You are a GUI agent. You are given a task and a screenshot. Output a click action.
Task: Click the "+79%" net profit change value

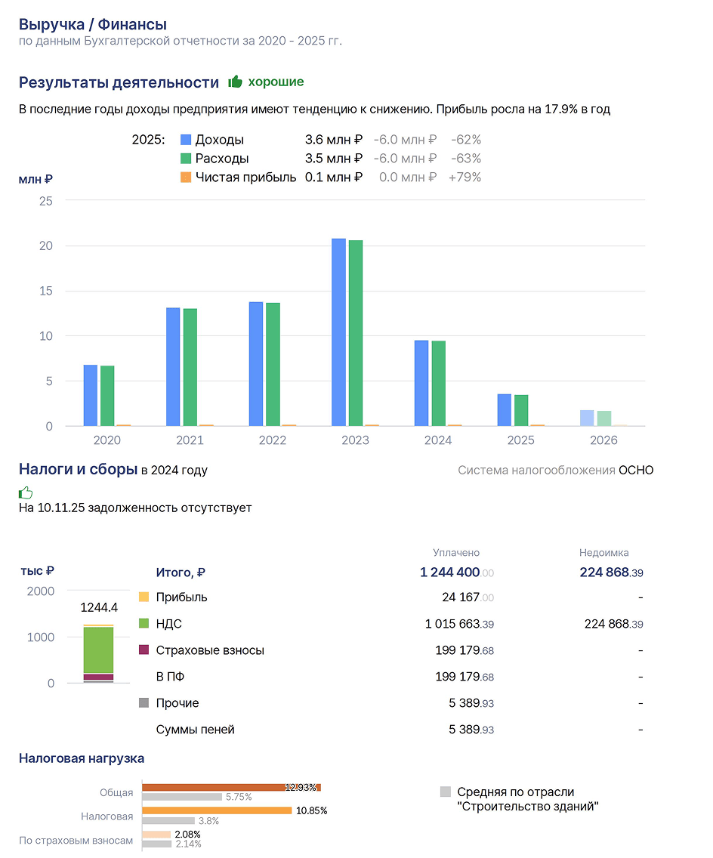pos(465,177)
